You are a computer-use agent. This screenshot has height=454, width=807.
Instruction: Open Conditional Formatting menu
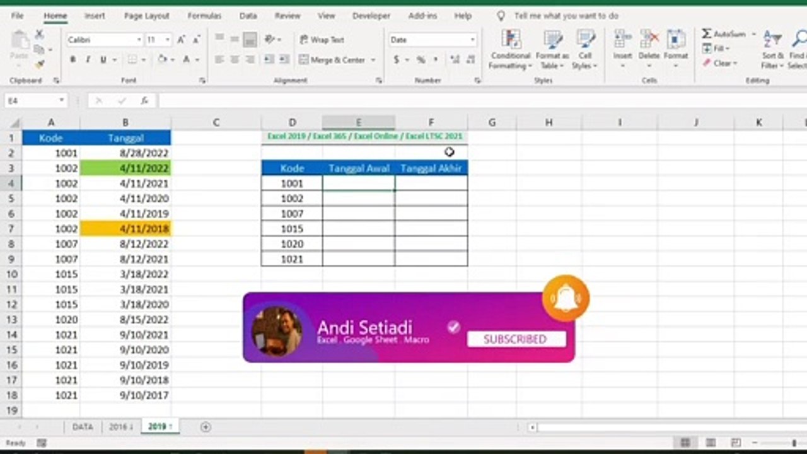coord(511,49)
